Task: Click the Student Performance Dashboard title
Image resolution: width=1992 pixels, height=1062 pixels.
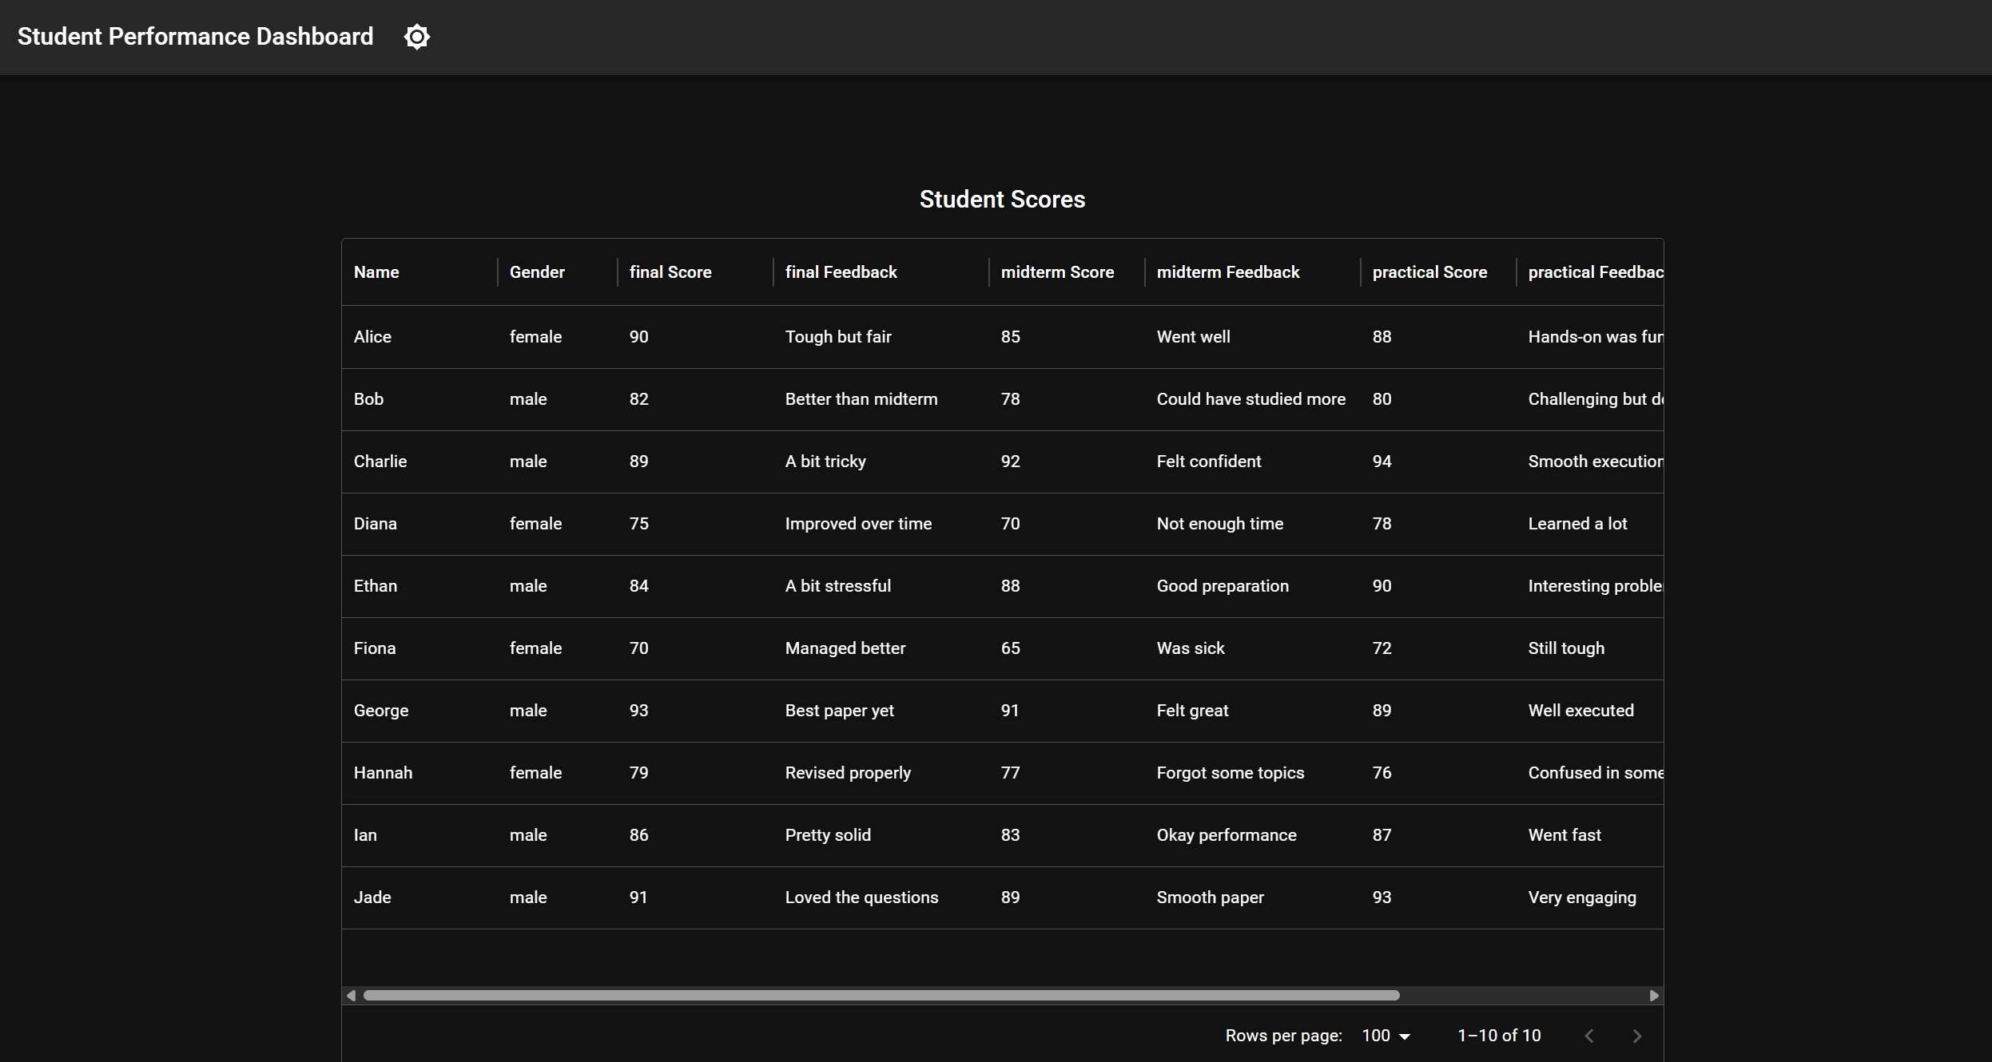Action: tap(195, 37)
